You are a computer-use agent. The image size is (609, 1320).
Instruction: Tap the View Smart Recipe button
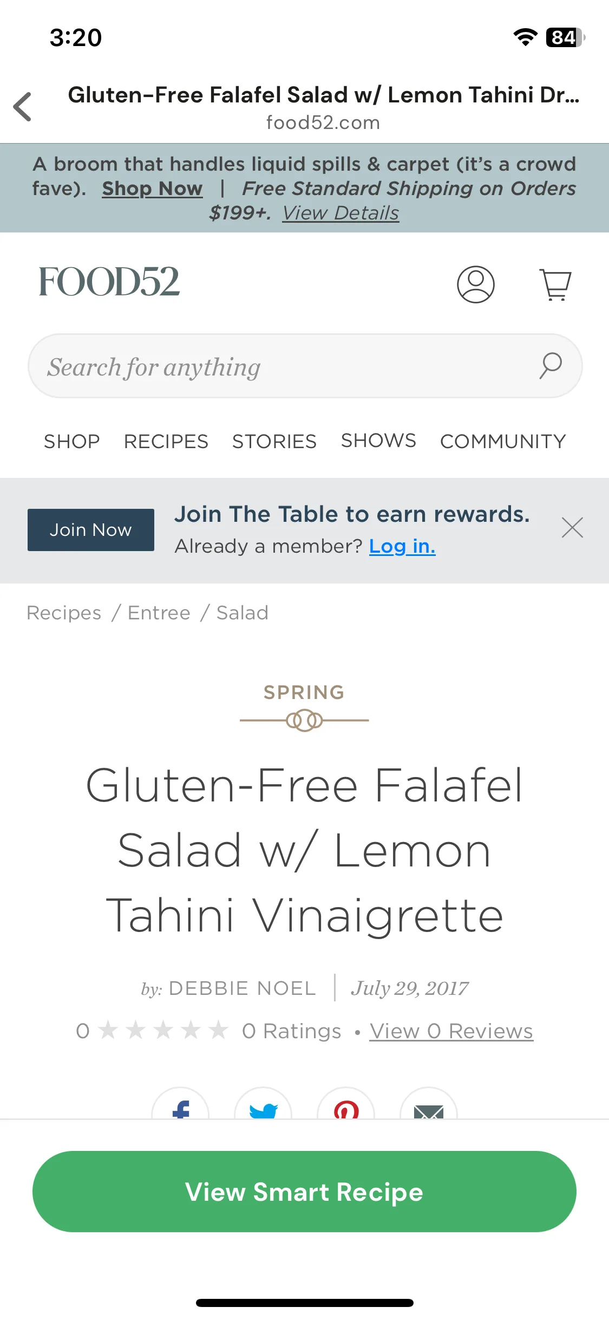point(304,1192)
